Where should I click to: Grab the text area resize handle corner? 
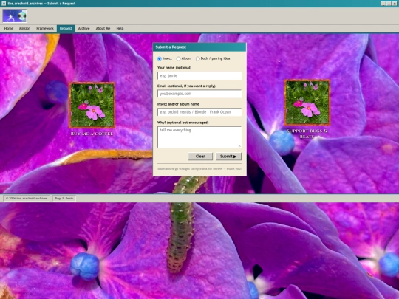coord(239,146)
